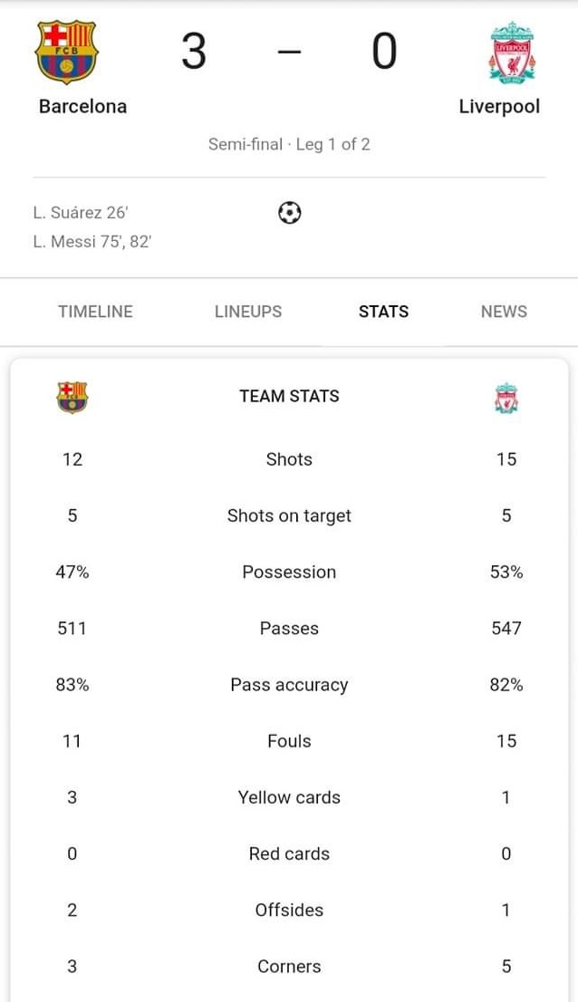
Task: Click the large Barcelona crest in the header
Action: (x=66, y=53)
